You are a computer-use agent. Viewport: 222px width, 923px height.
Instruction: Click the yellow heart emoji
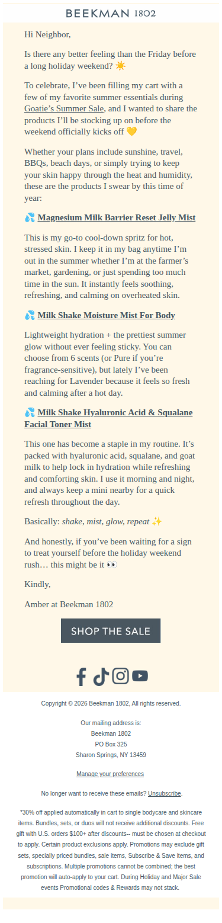coord(131,131)
